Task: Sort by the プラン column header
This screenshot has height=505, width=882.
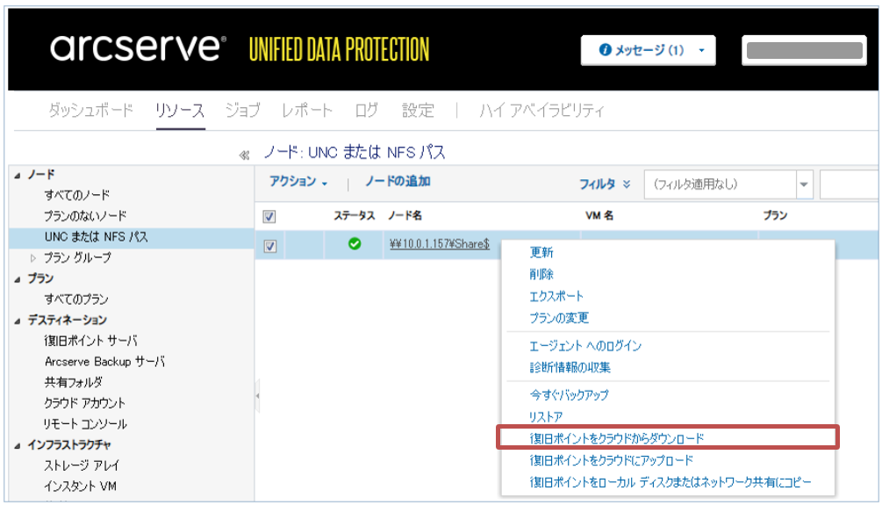Action: (x=775, y=216)
